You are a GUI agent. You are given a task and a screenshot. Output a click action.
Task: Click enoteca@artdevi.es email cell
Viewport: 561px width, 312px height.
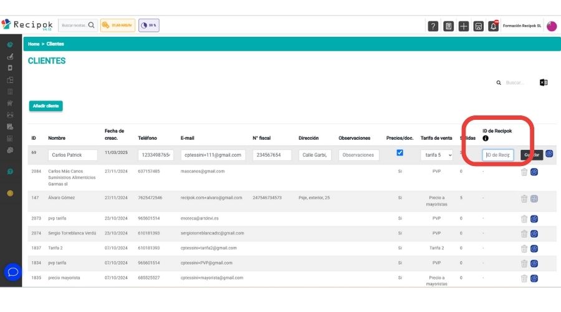point(199,218)
